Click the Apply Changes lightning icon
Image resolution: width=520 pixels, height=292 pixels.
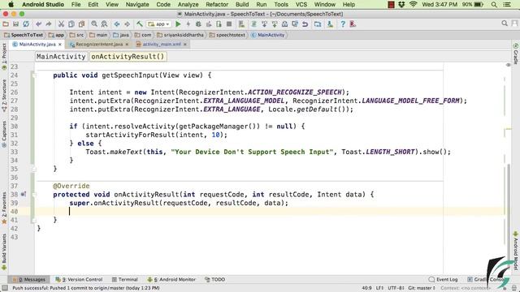tap(188, 24)
